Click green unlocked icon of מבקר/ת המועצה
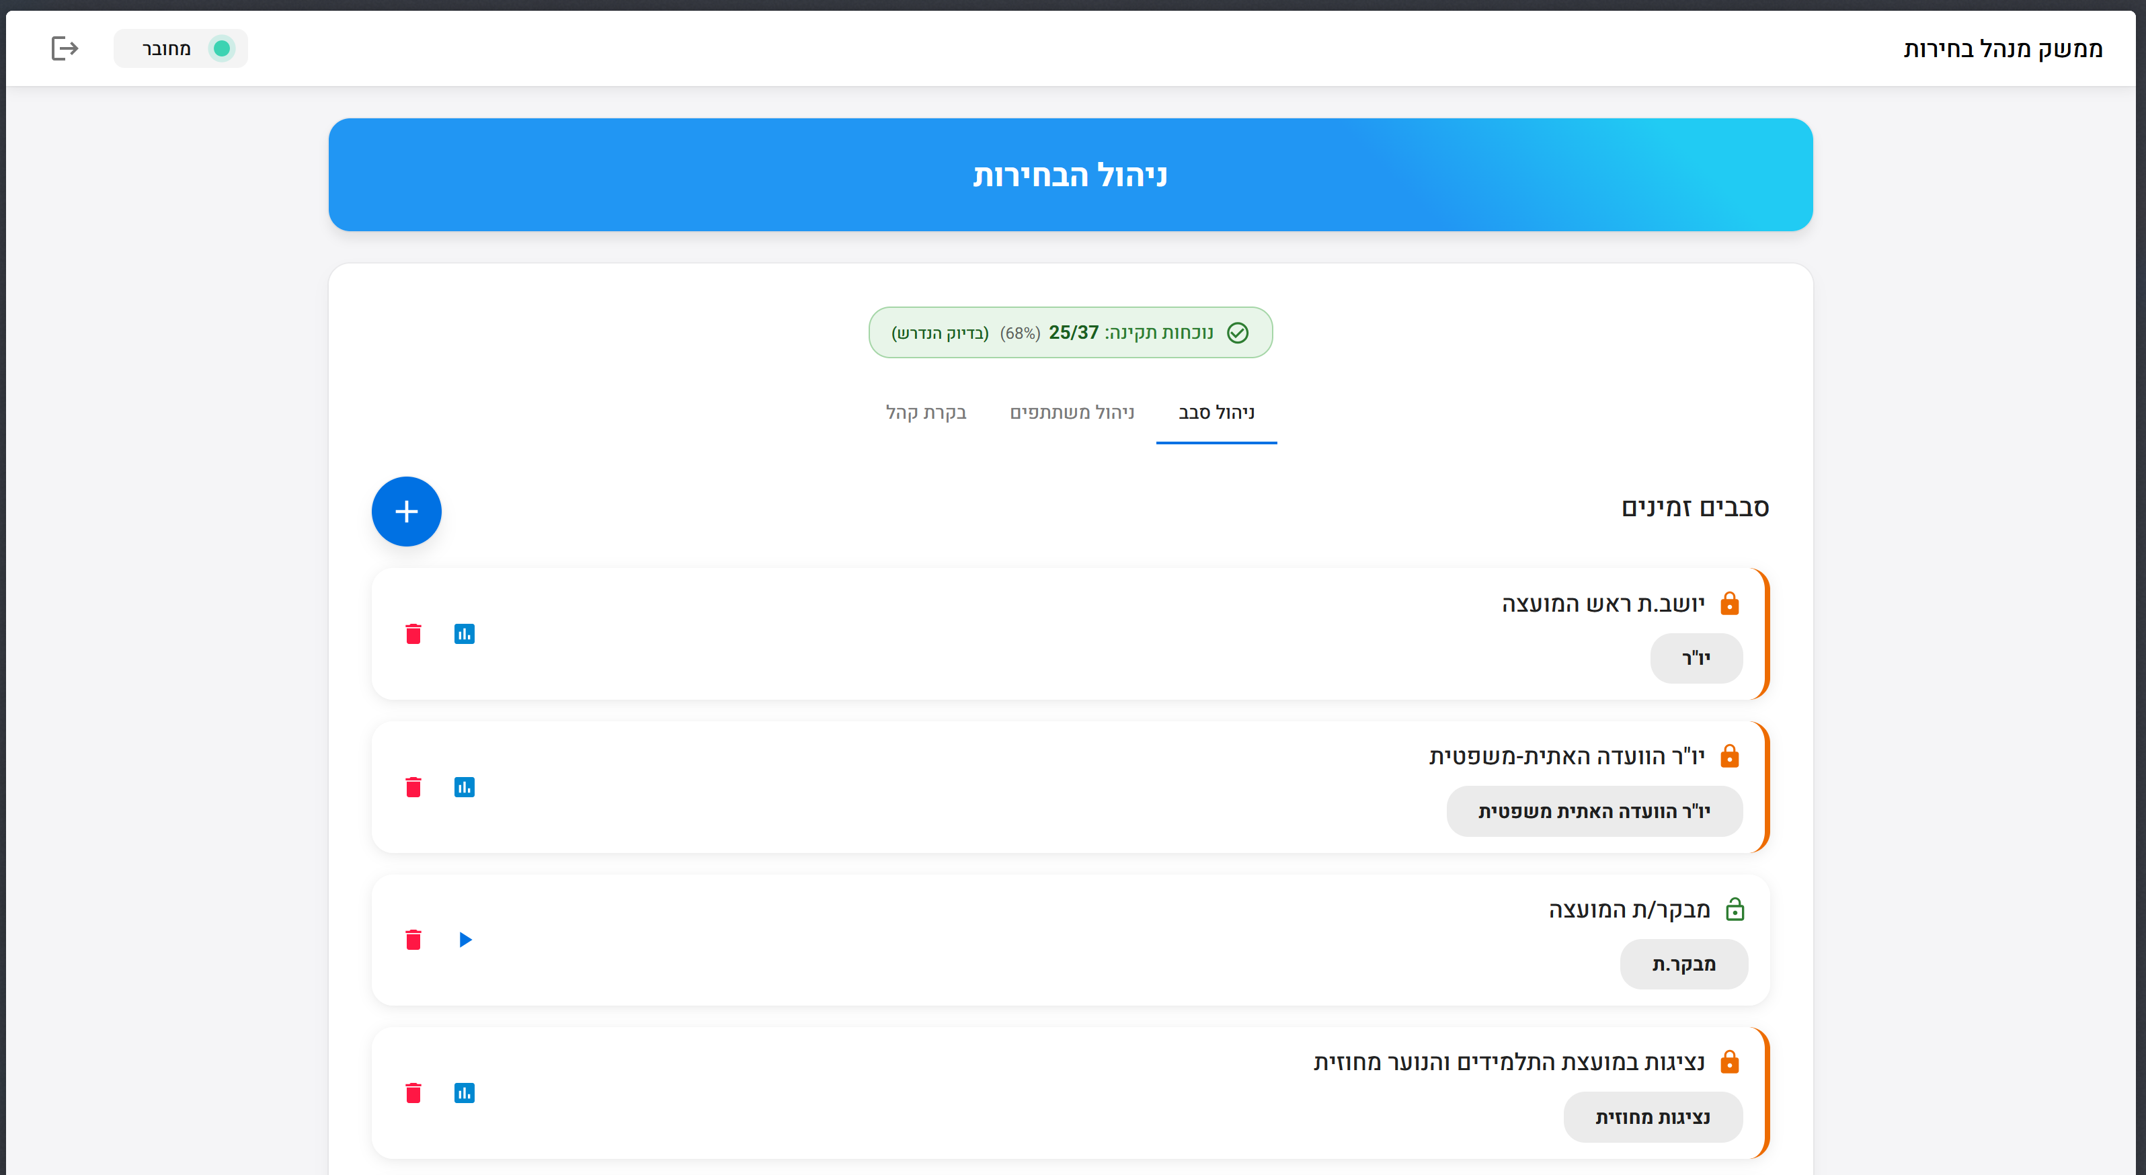Viewport: 2146px width, 1175px height. [1735, 909]
